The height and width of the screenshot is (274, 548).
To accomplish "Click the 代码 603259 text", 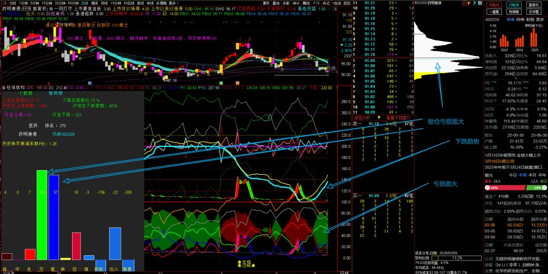I will (x=63, y=134).
